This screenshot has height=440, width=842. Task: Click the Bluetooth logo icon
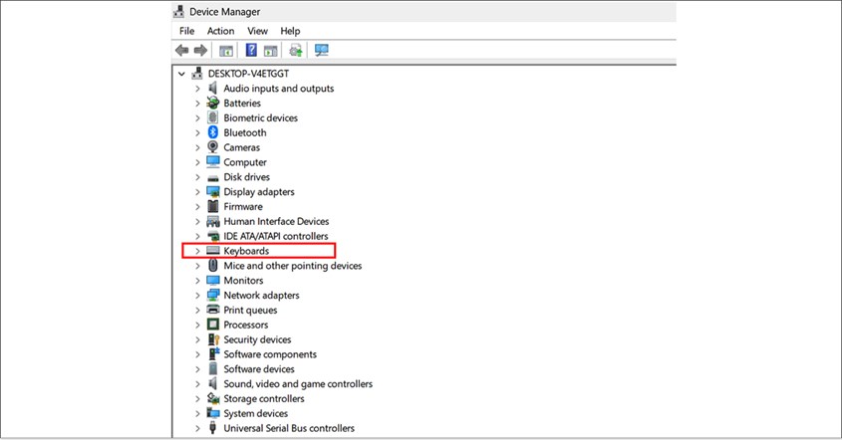(x=213, y=132)
